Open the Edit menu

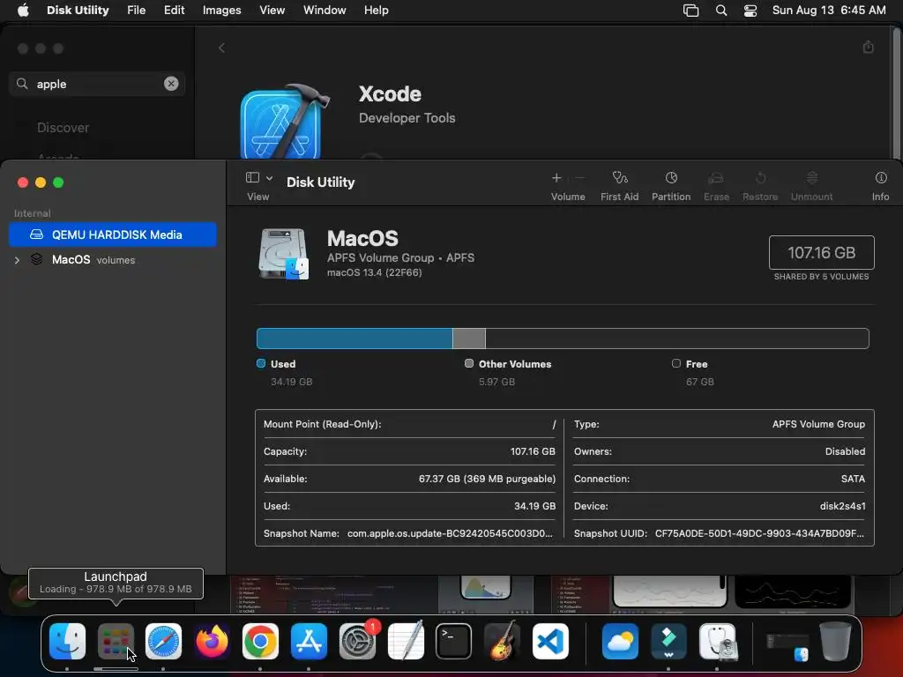[174, 11]
